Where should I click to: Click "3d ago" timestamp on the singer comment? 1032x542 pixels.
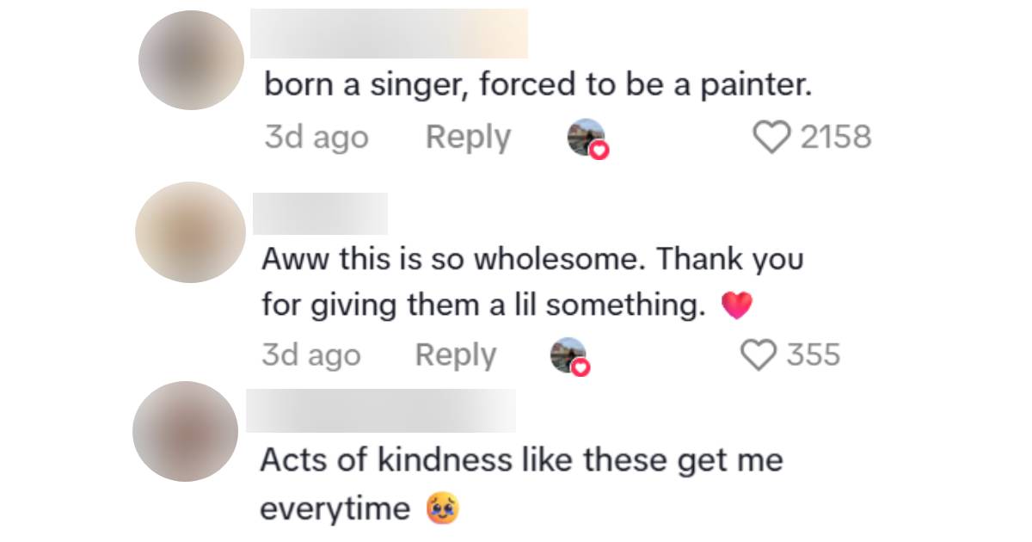click(316, 138)
